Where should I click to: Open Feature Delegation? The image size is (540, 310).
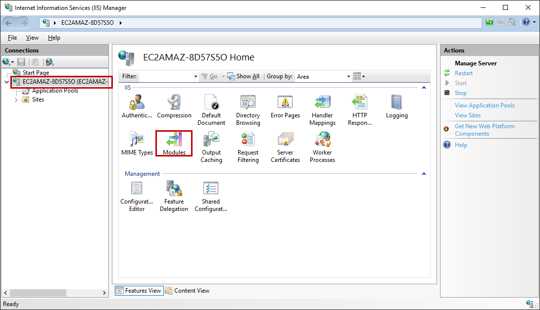(x=174, y=196)
